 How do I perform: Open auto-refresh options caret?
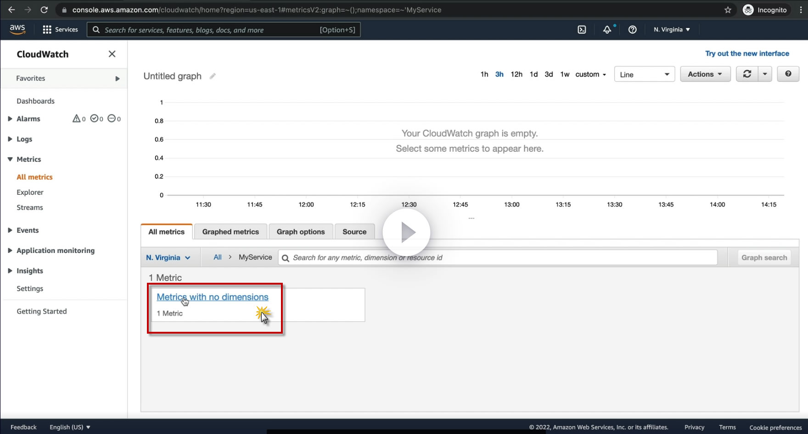coord(765,74)
